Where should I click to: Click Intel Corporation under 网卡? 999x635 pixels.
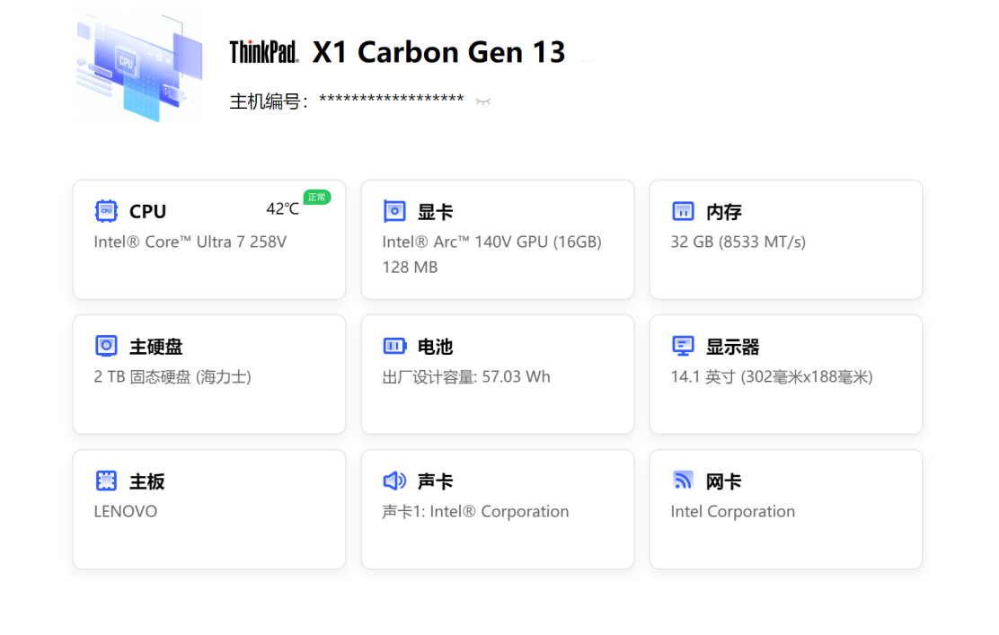click(733, 511)
